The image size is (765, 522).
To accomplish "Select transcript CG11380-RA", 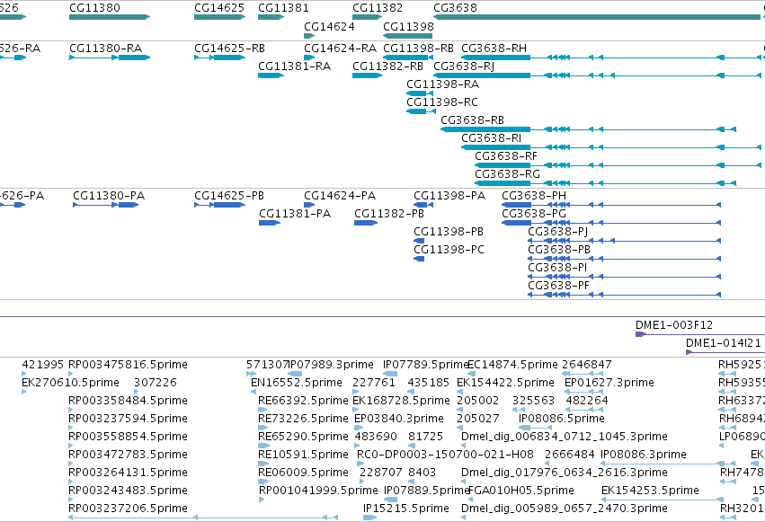I will pos(110,58).
